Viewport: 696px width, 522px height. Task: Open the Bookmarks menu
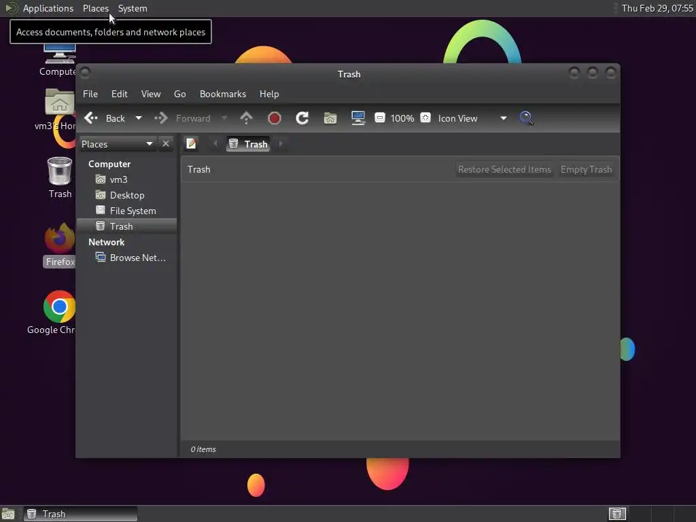223,94
